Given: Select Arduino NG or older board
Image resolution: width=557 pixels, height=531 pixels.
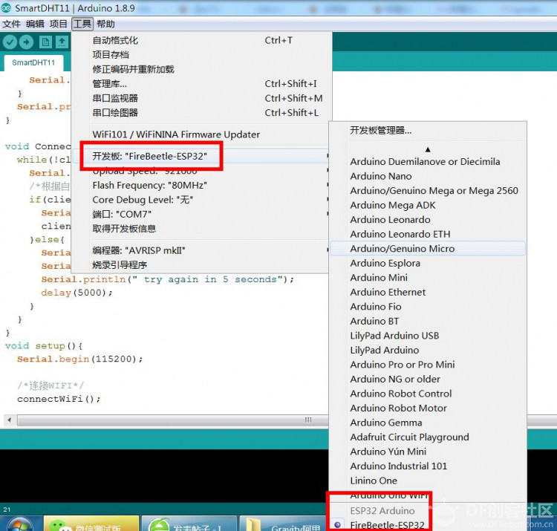Looking at the screenshot, I should pyautogui.click(x=428, y=379).
